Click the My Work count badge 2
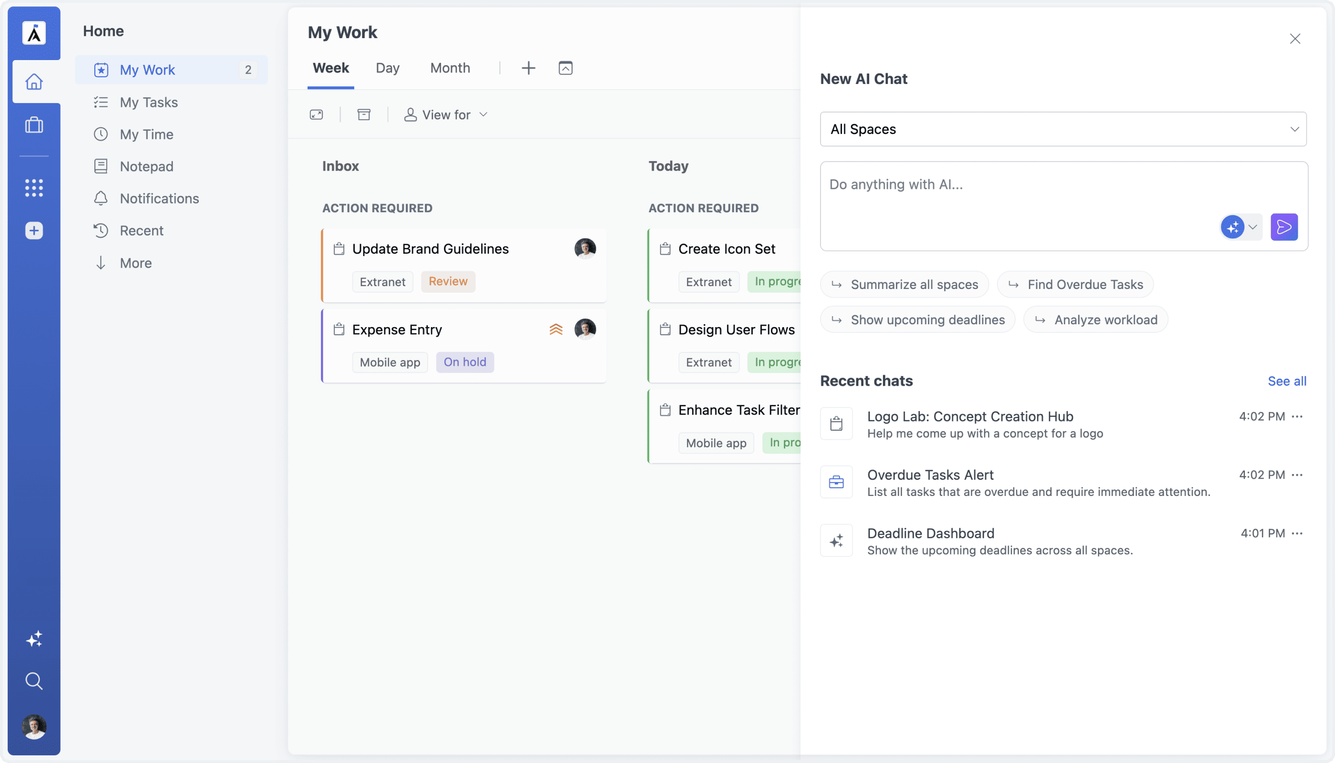1335x763 pixels. click(x=248, y=70)
